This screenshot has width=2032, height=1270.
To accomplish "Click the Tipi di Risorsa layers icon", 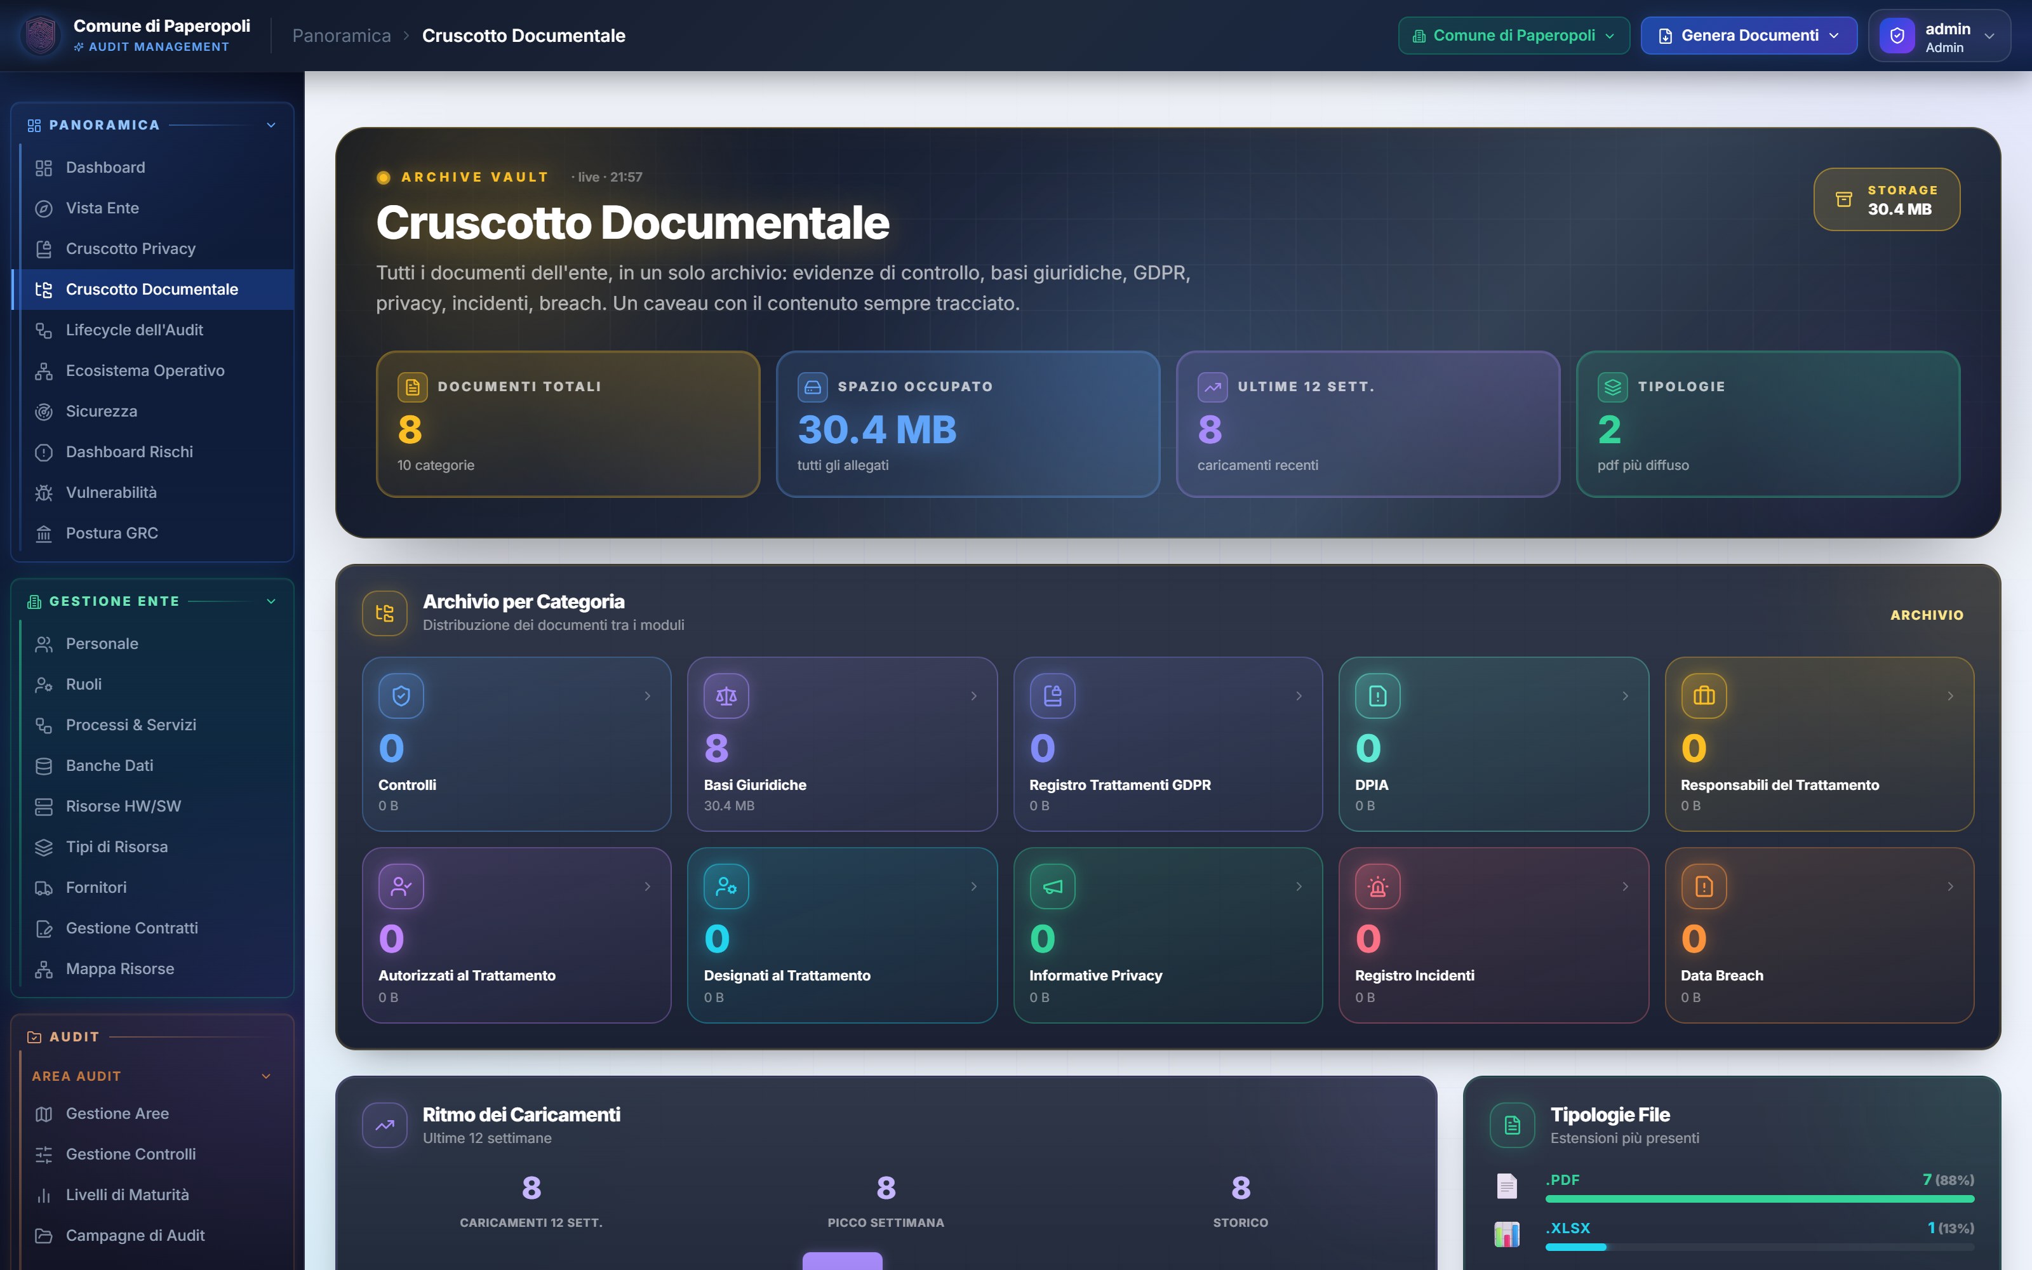I will point(44,848).
